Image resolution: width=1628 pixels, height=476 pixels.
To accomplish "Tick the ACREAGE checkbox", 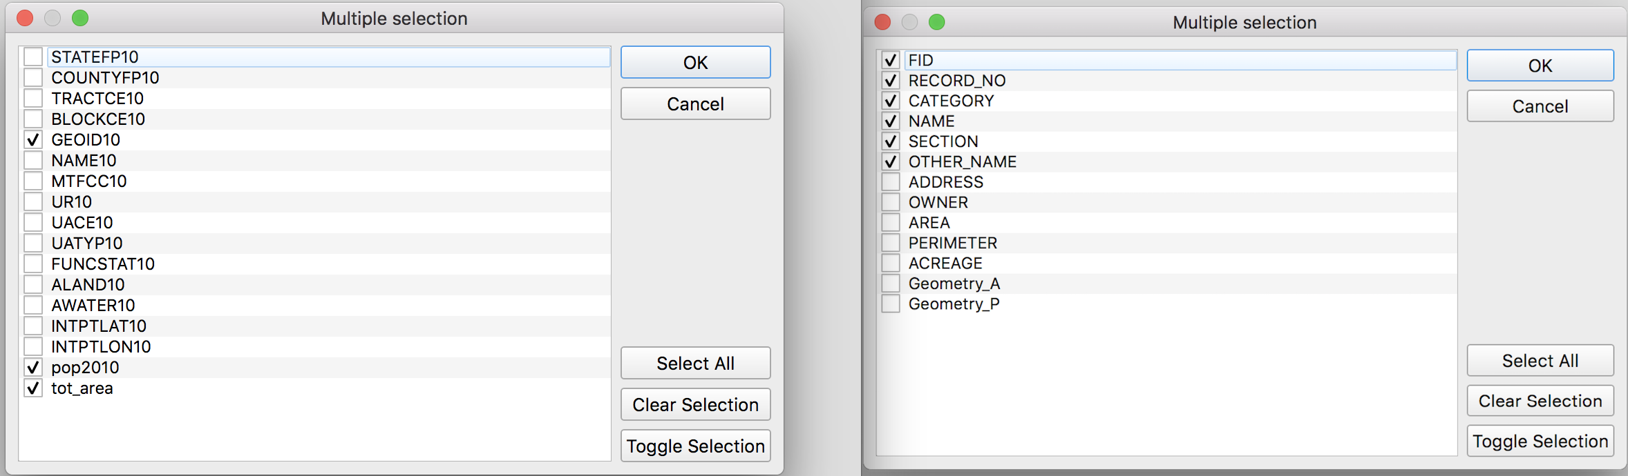I will (x=891, y=264).
